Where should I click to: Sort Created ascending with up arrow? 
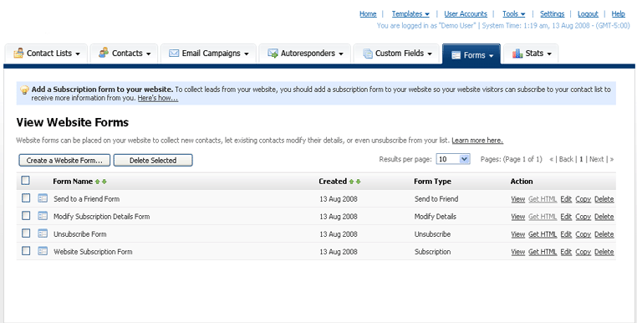351,182
